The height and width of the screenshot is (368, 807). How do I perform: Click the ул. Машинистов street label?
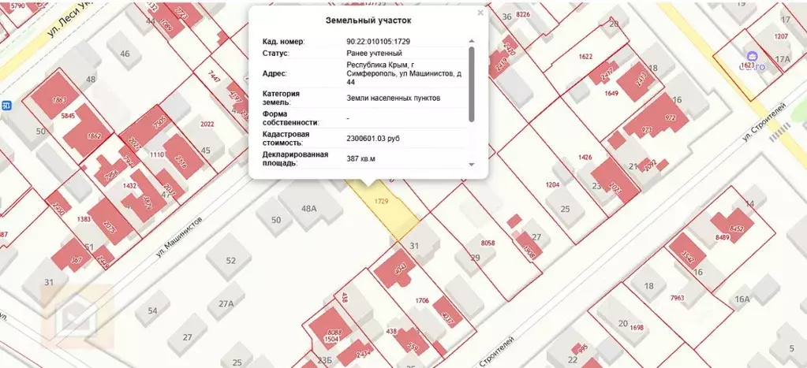click(180, 237)
